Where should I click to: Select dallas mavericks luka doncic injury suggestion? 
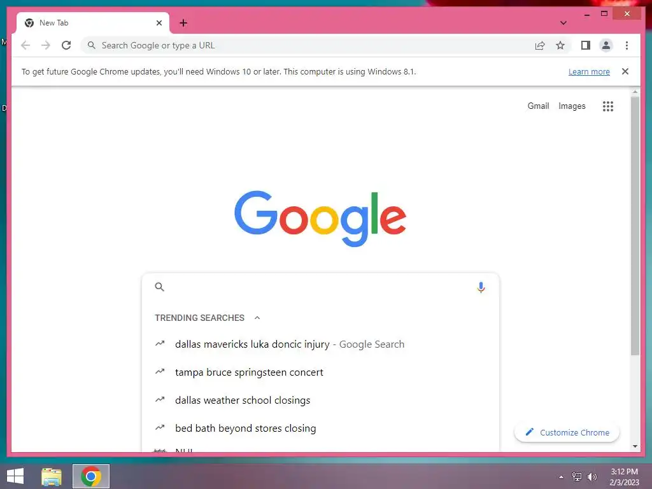coord(320,344)
